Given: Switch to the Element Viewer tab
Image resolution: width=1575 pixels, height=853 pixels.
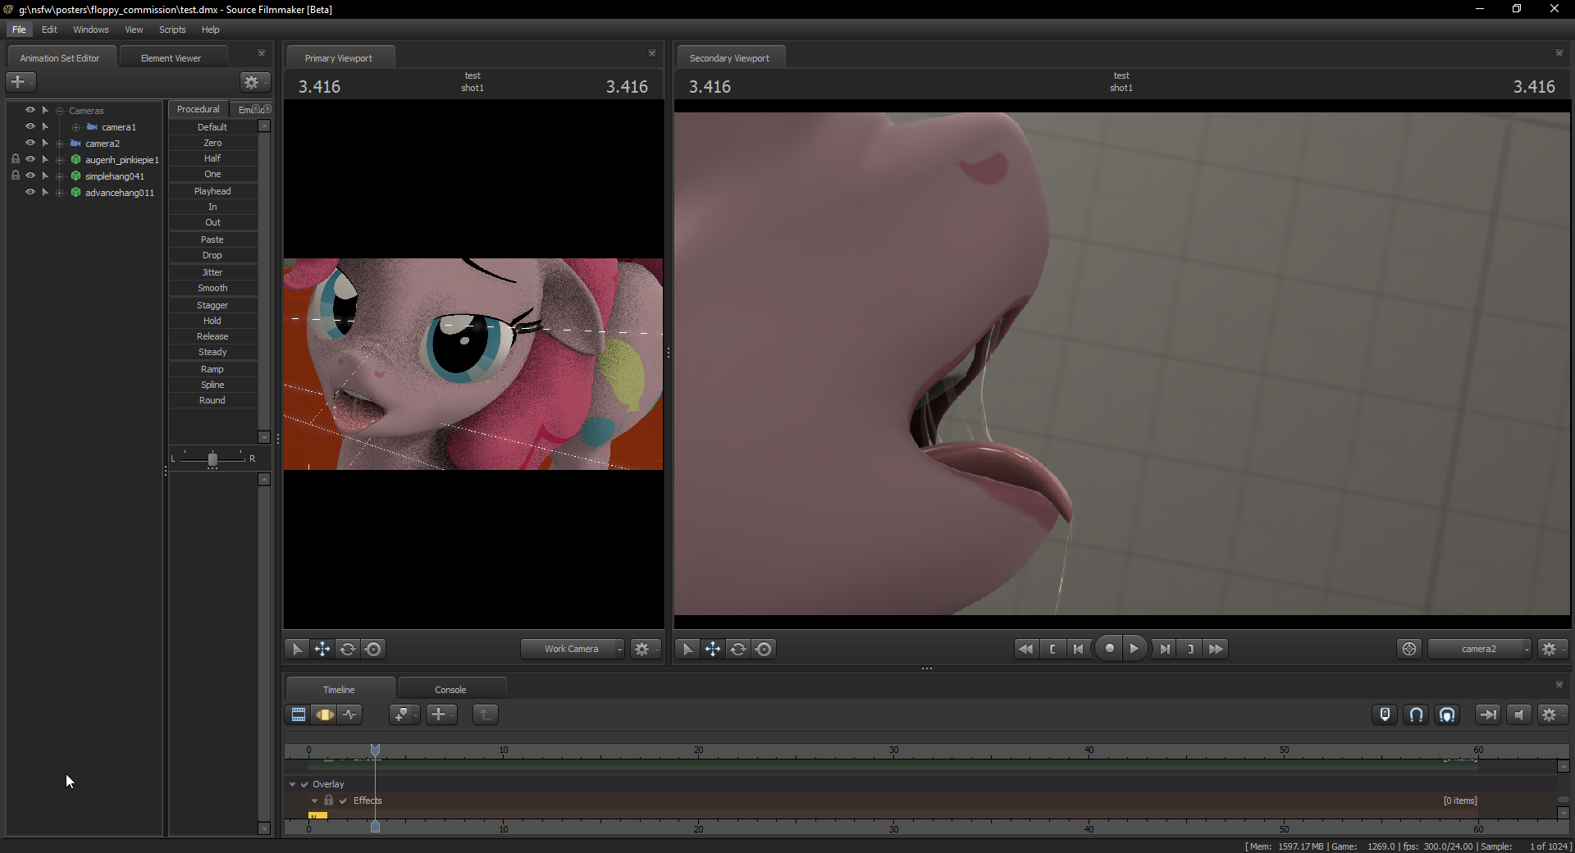Looking at the screenshot, I should coord(171,58).
